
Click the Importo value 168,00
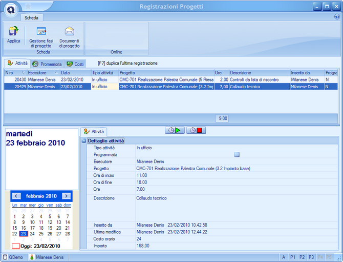click(x=237, y=246)
